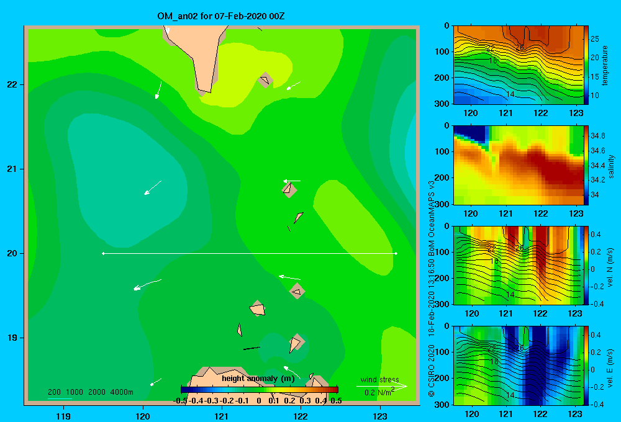Click the wind arrow left of the transect near latitude 19.6
Viewport: 621px width, 422px height.
pyautogui.click(x=147, y=285)
